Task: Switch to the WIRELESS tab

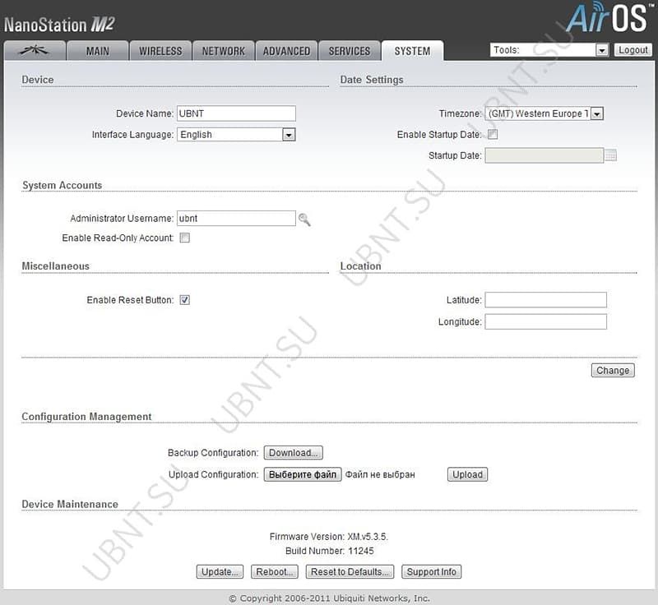Action: (x=160, y=51)
